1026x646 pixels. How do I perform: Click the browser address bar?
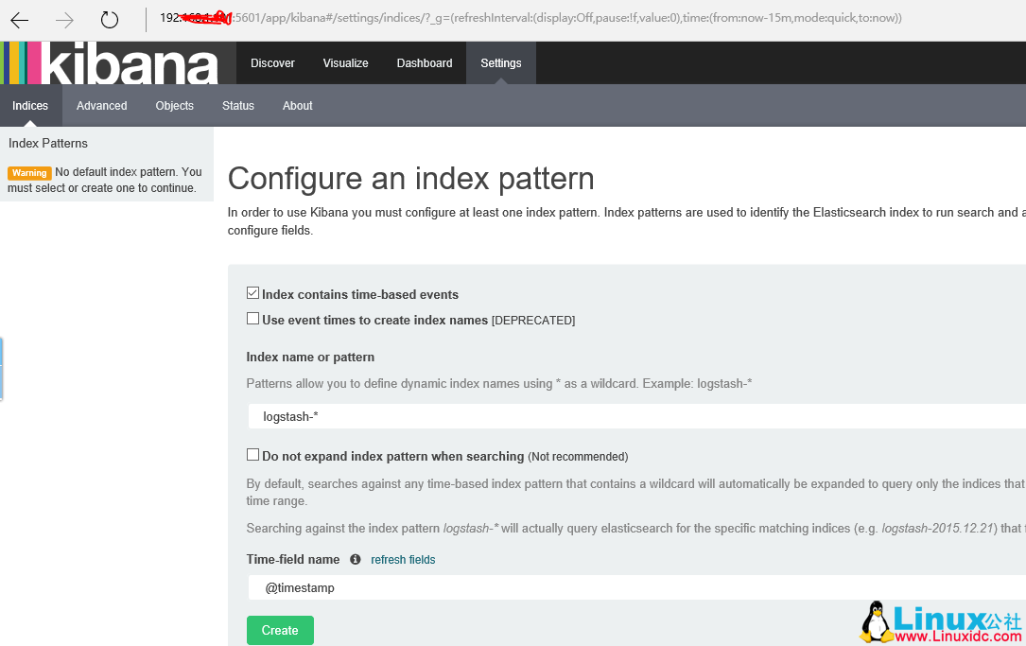pyautogui.click(x=567, y=18)
